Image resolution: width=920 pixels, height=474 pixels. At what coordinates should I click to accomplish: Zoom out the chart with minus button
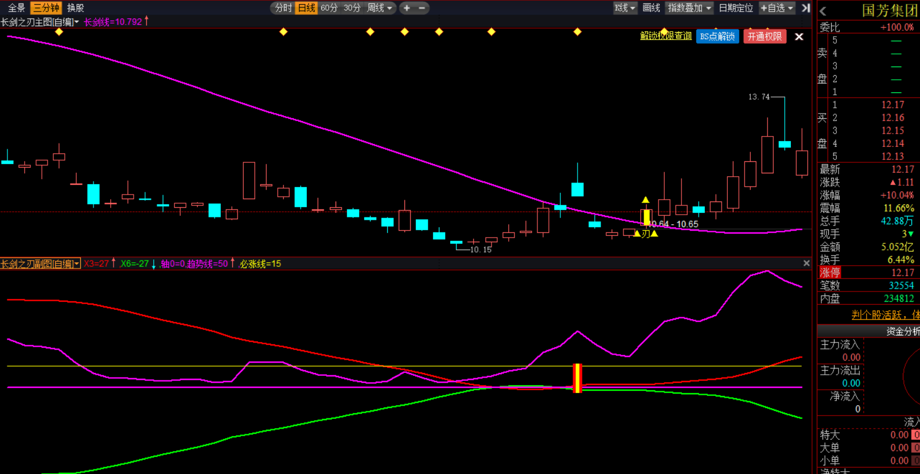(422, 8)
